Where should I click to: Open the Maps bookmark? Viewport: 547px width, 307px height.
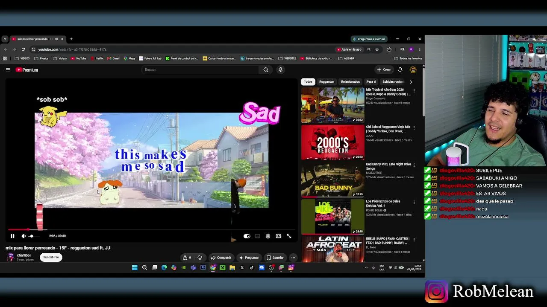click(x=129, y=58)
